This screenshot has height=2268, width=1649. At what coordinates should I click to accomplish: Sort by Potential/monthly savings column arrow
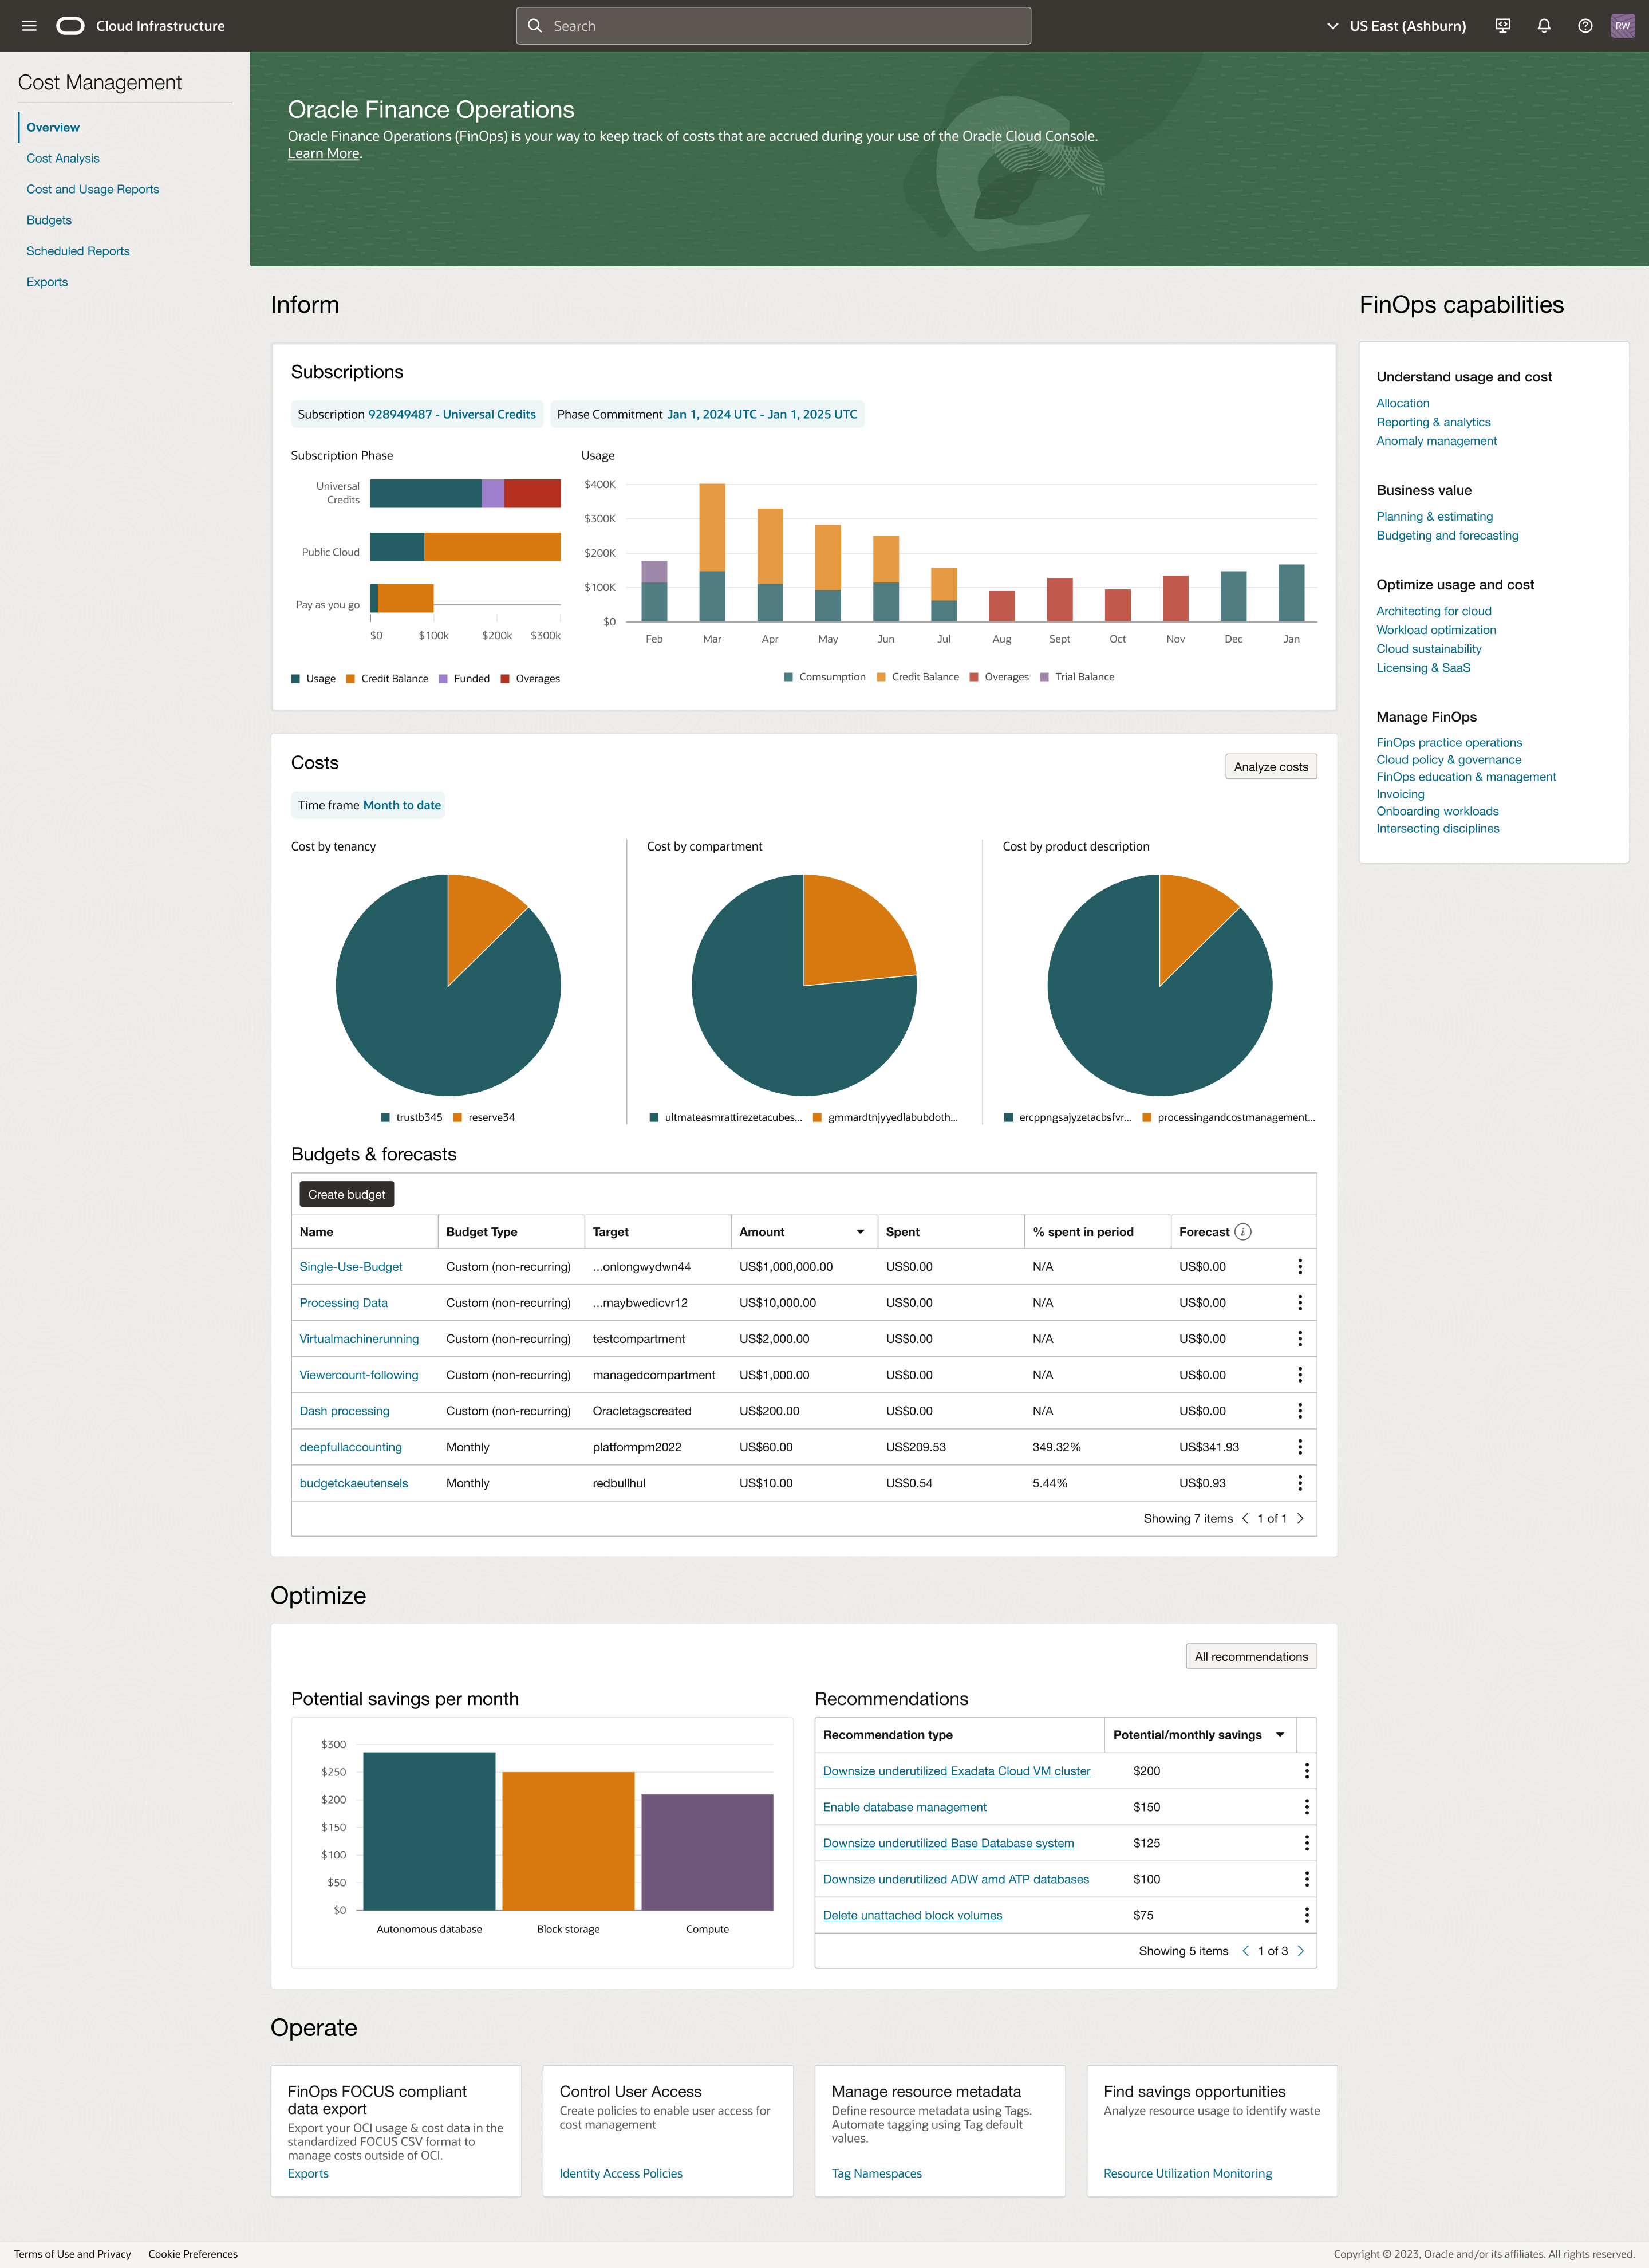1280,1735
